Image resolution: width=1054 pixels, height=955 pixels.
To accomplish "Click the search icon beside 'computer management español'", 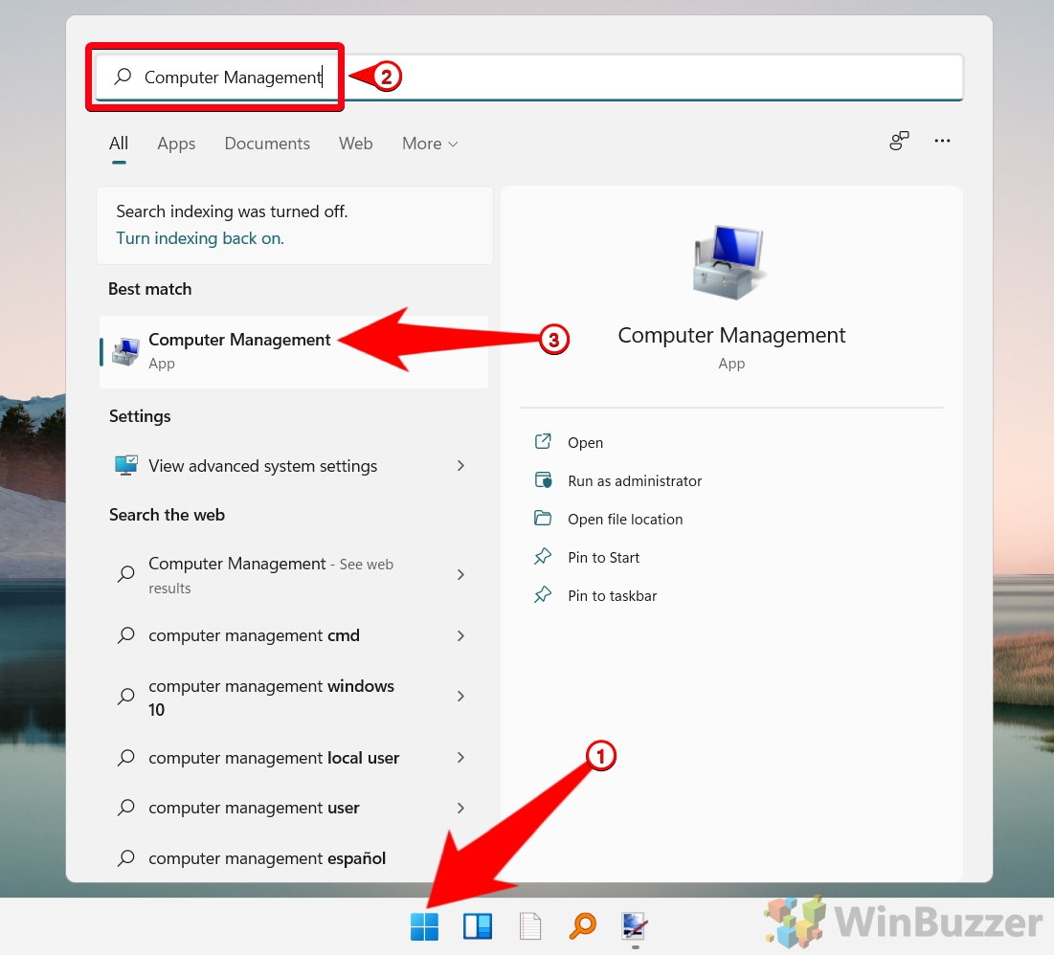I will (x=126, y=857).
